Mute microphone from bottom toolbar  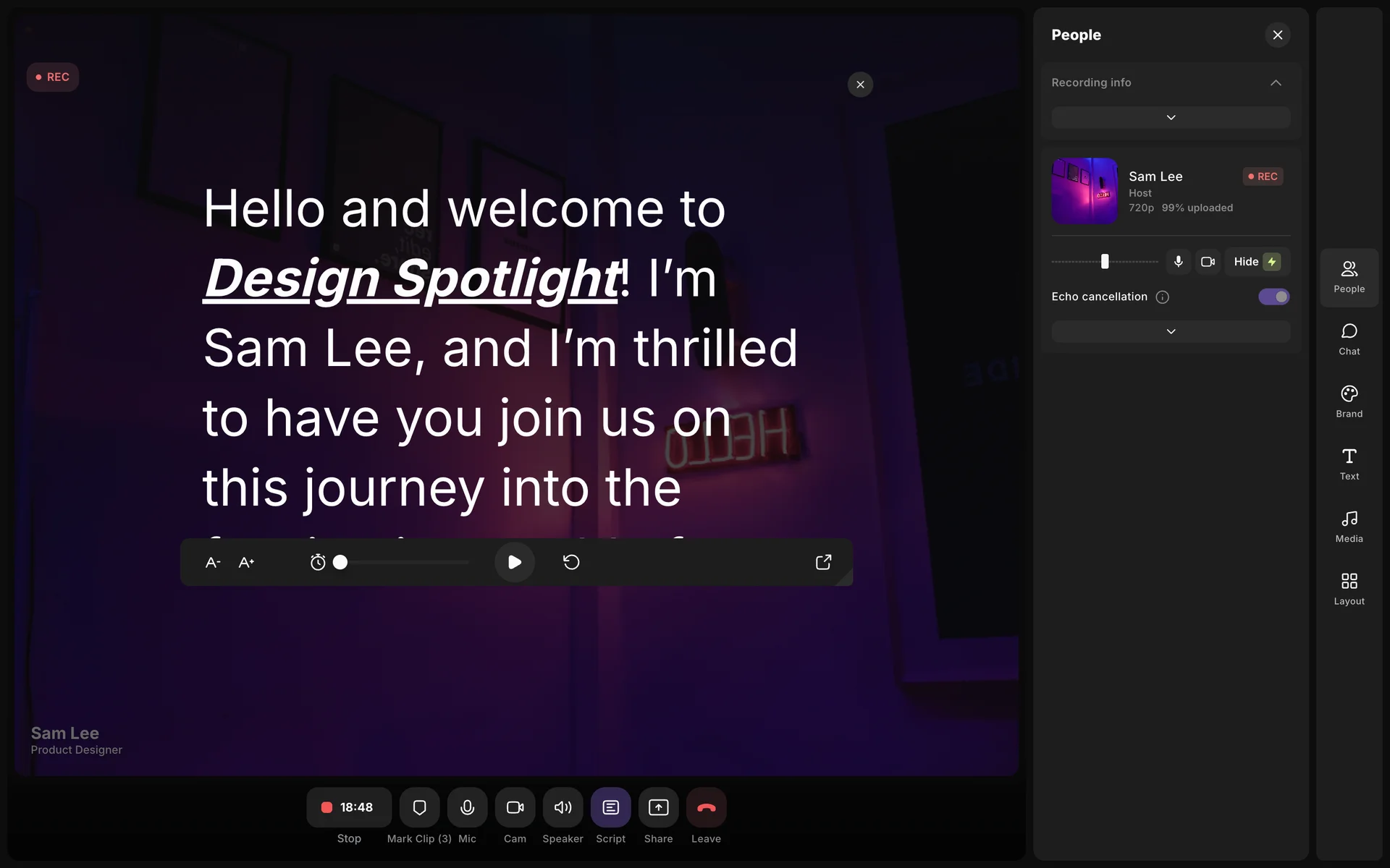(467, 807)
